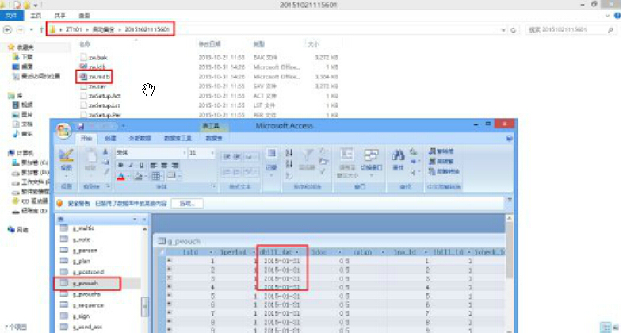
Task: Open the font size dropdown showing 11
Action: pyautogui.click(x=212, y=153)
